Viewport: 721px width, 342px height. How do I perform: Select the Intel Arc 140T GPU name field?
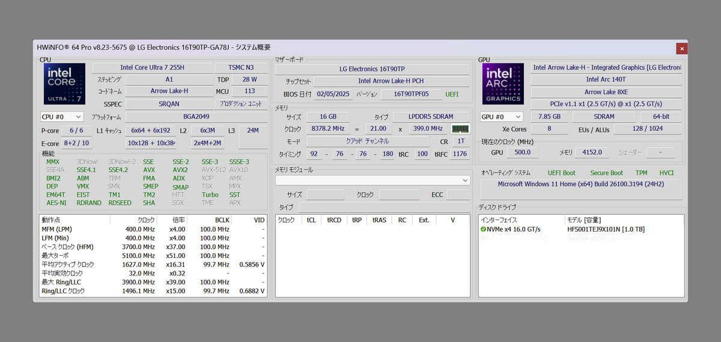coord(606,79)
